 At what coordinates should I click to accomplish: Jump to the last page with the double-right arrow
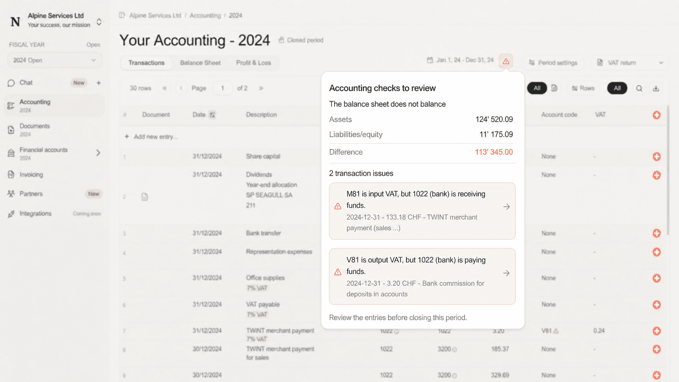261,88
